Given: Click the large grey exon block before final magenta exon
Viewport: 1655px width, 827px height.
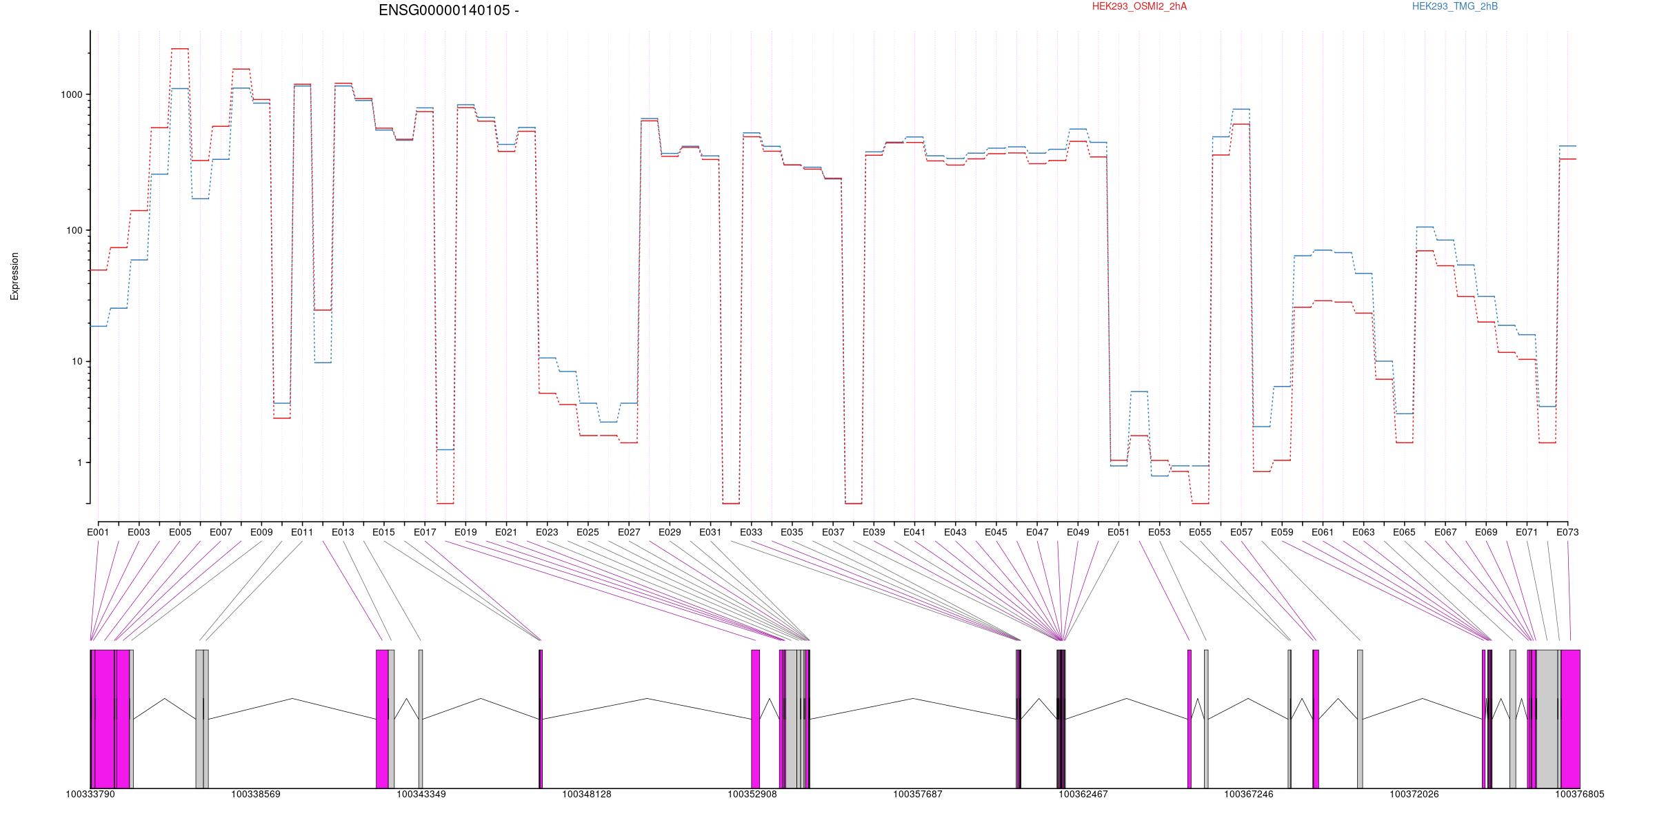Looking at the screenshot, I should [x=1547, y=719].
